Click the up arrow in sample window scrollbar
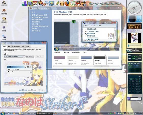This screenshot has width=143, height=115. (x=31, y=72)
